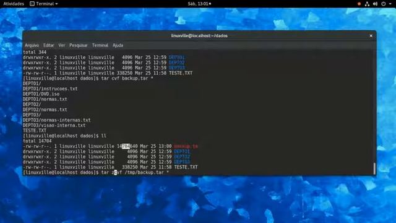Click the 'DEPT02/' tar output line
The width and height of the screenshot is (396, 223).
coord(32,105)
